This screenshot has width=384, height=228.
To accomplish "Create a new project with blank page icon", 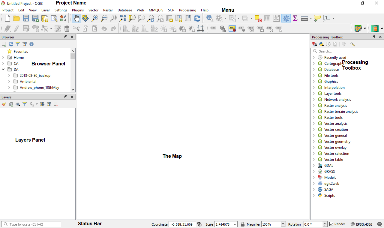I will (x=7, y=18).
